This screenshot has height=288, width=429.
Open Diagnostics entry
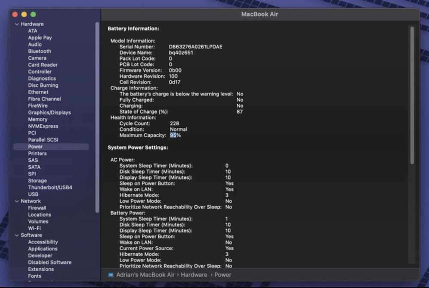pos(42,79)
